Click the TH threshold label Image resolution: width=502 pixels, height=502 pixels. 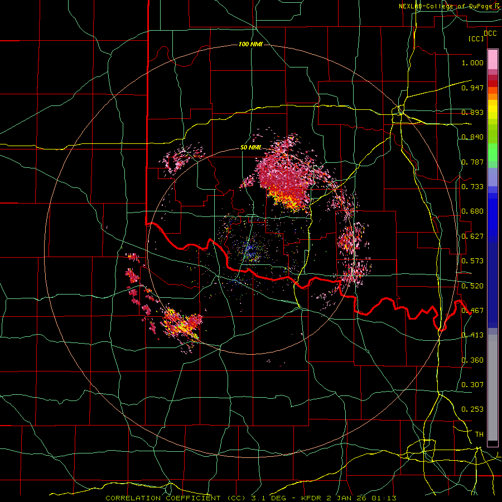tap(479, 435)
